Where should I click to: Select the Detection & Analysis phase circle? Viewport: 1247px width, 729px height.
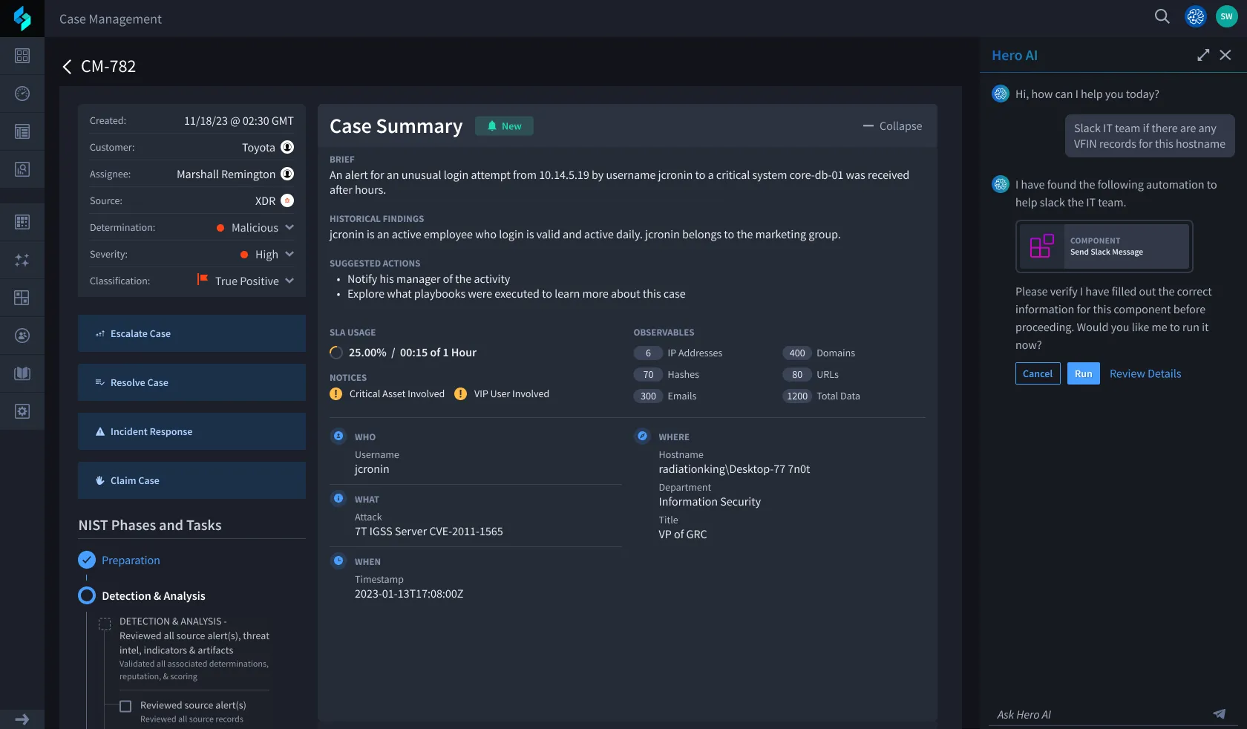point(87,595)
